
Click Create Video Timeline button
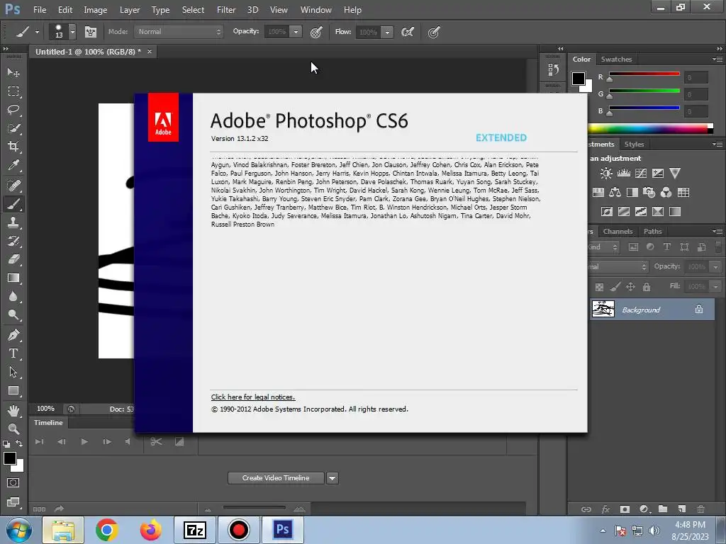(x=276, y=478)
